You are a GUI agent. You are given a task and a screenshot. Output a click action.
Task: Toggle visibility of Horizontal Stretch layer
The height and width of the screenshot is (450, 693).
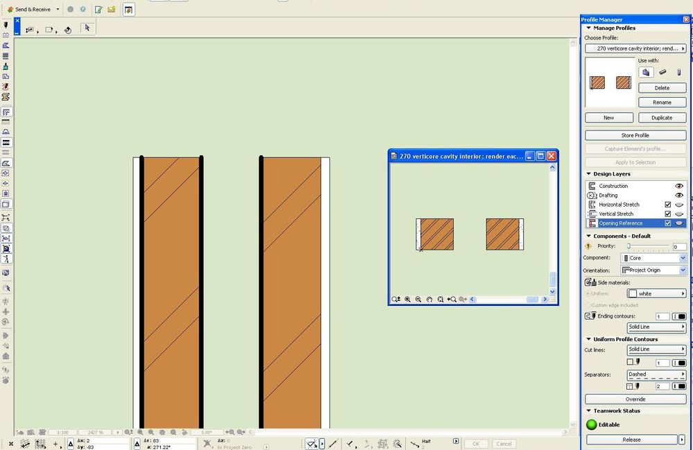click(679, 205)
